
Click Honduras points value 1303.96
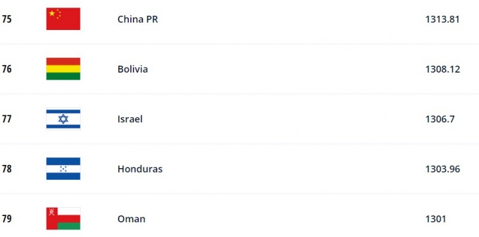[x=443, y=169]
